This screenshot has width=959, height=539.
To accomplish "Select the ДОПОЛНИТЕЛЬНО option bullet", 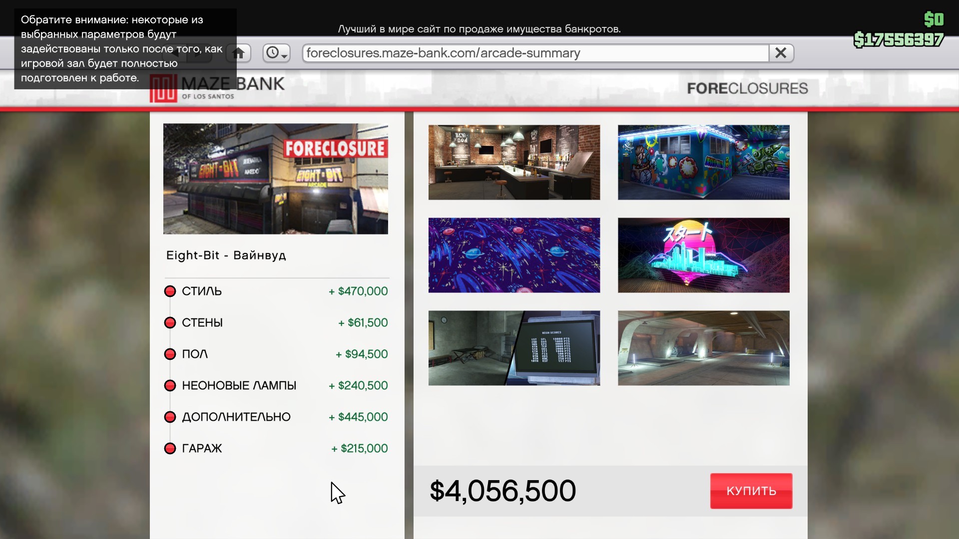I will 170,417.
